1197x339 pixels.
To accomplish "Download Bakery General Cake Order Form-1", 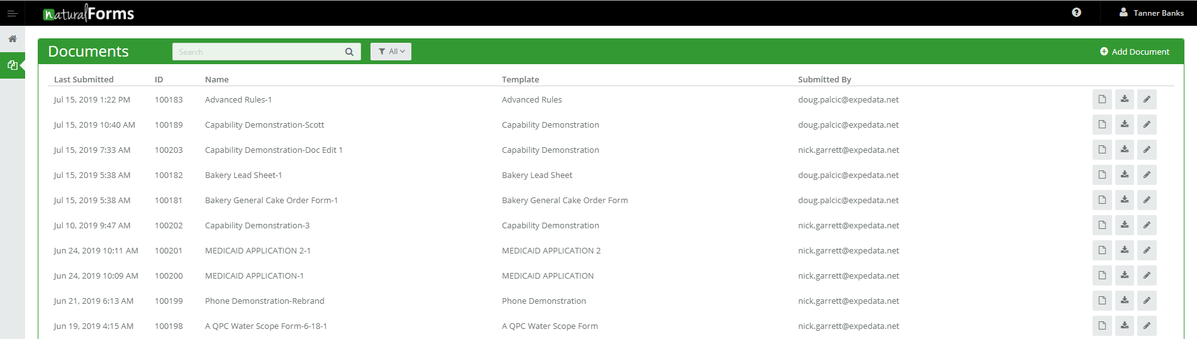I will click(x=1125, y=200).
